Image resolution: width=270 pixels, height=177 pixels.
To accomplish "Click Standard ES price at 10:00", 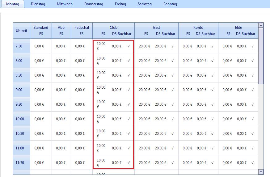I will pyautogui.click(x=39, y=119).
